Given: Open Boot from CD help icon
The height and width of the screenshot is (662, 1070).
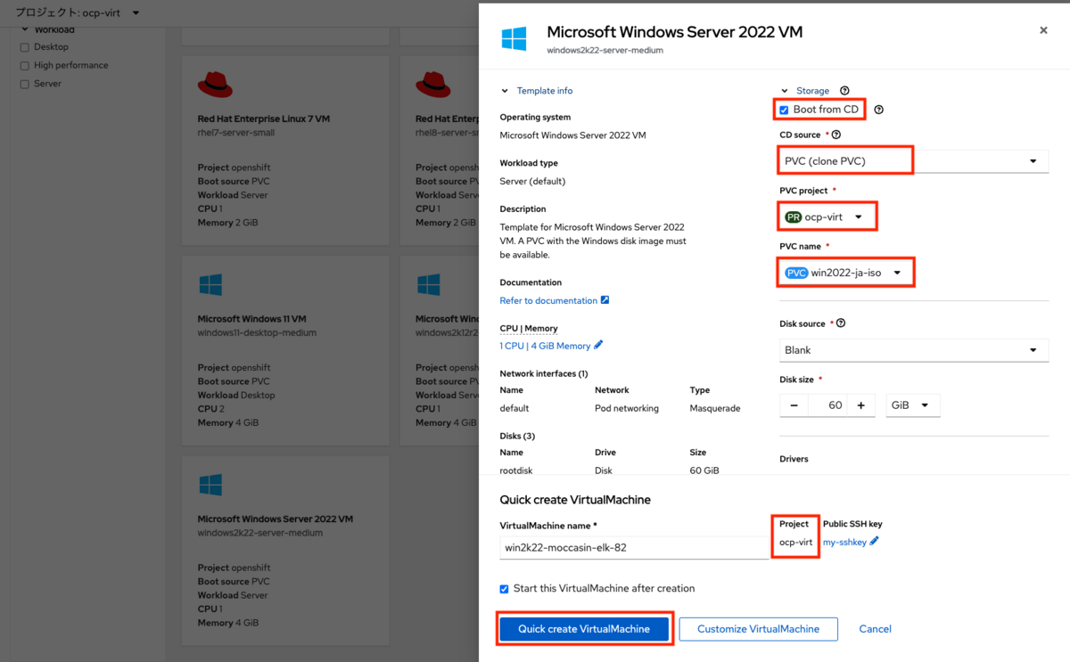Looking at the screenshot, I should pos(878,110).
